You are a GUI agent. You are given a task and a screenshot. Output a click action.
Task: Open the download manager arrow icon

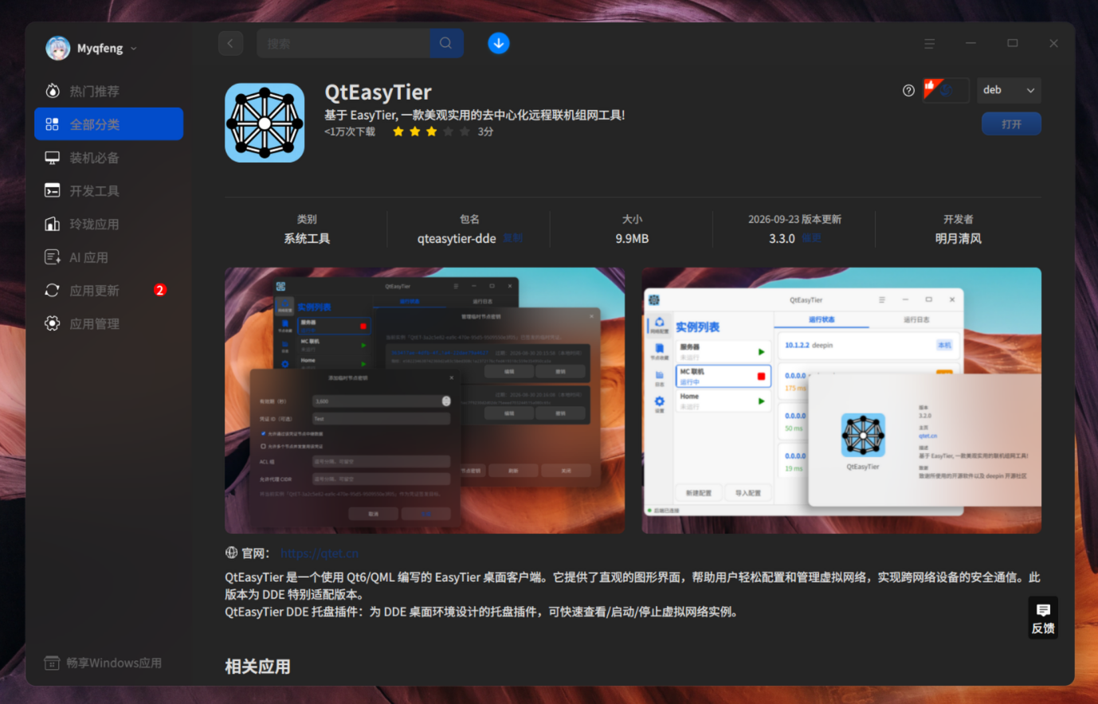[499, 43]
